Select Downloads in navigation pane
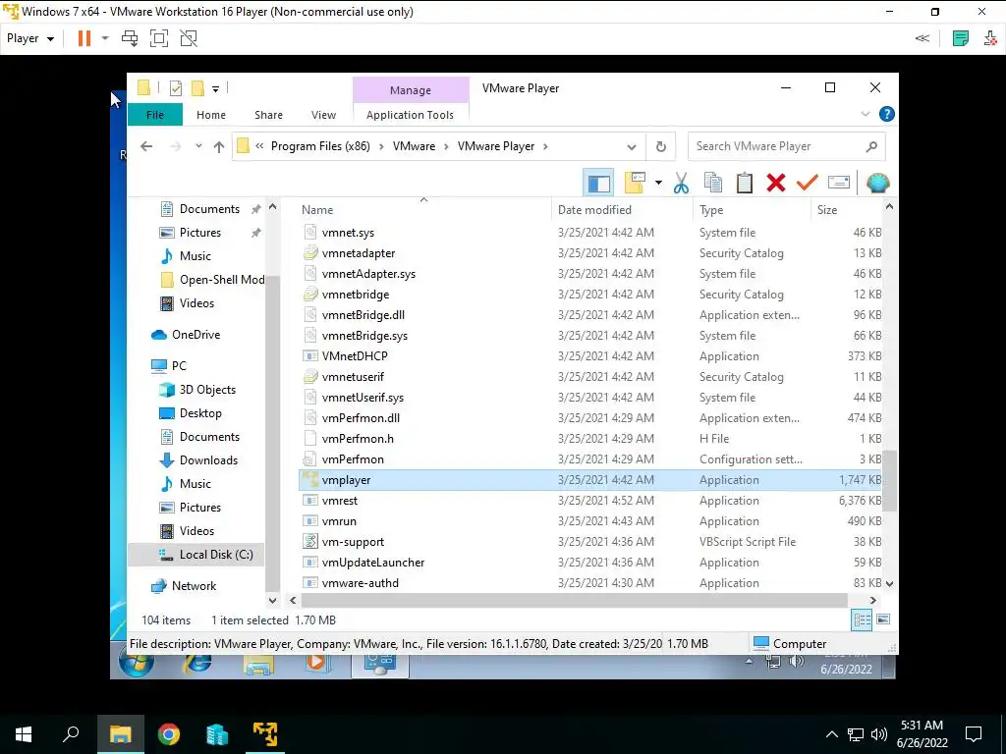 click(198, 460)
